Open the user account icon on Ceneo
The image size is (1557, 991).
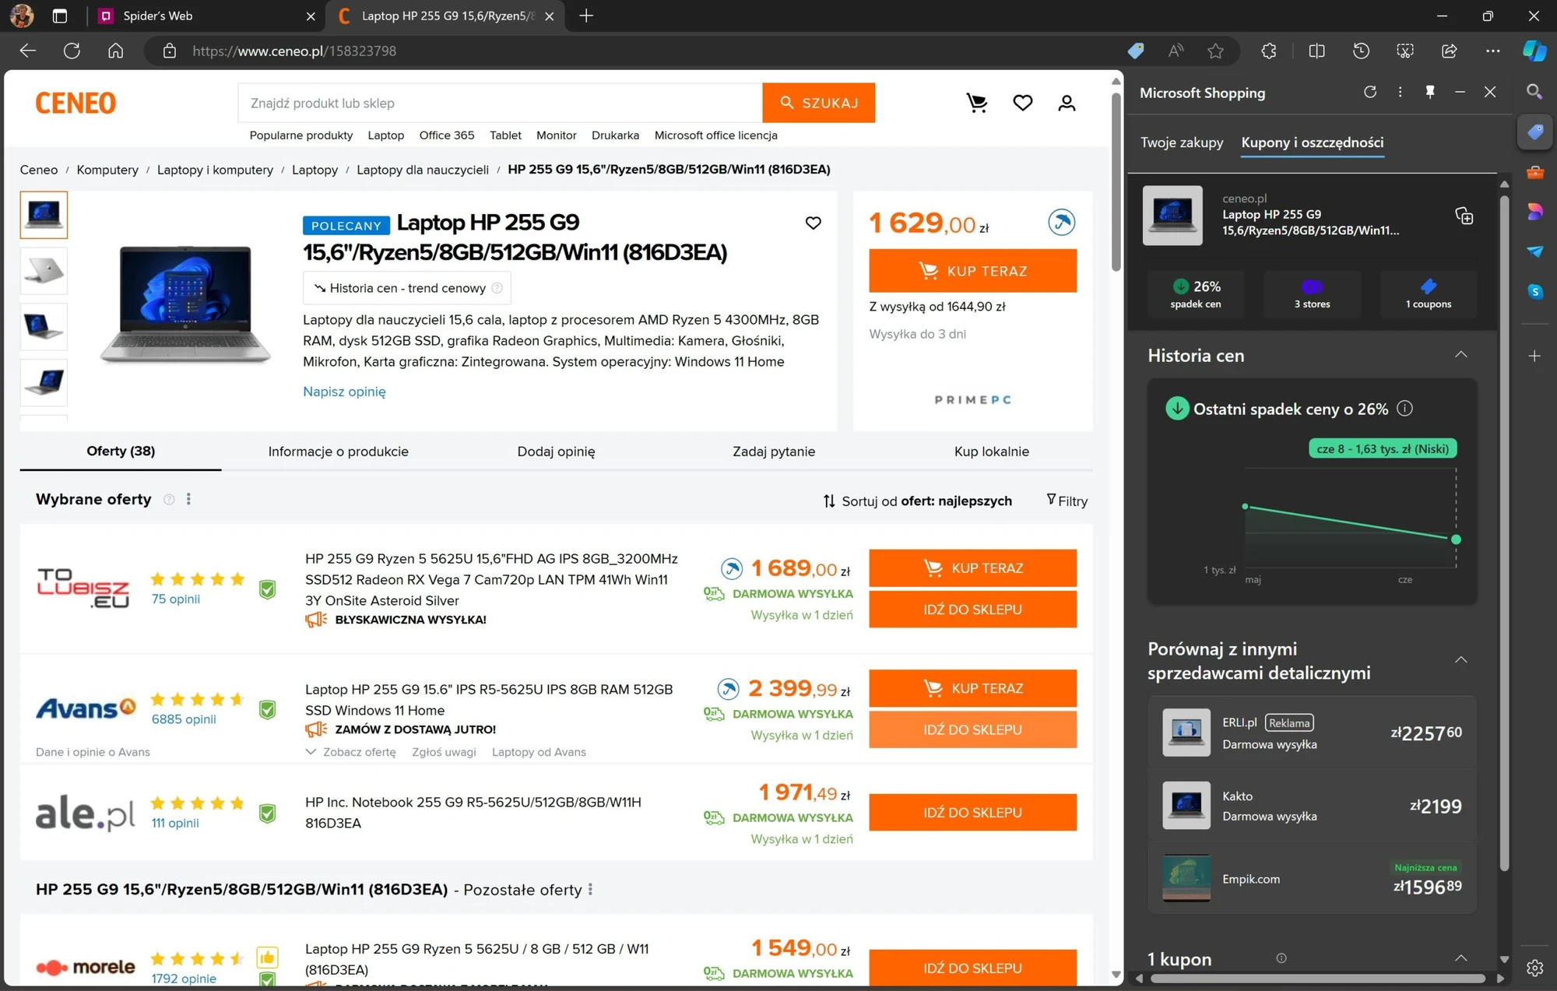click(1067, 103)
